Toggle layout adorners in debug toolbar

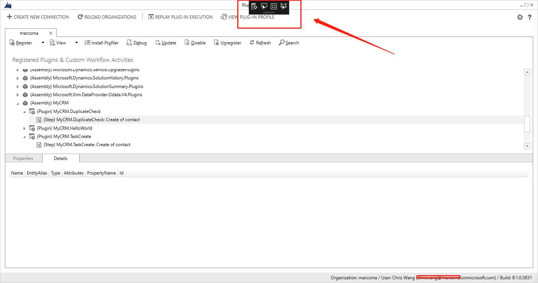(274, 6)
